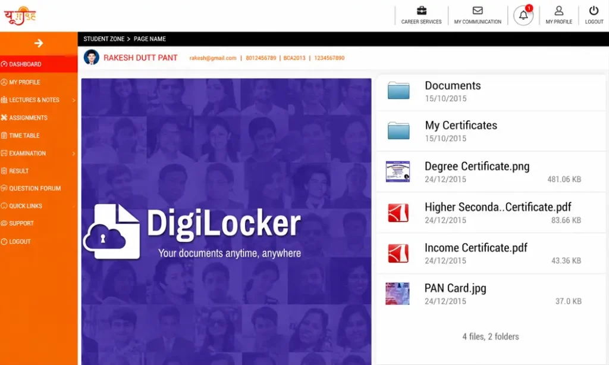Click Page Name breadcrumb
Screen dimensions: 609x365
149,39
